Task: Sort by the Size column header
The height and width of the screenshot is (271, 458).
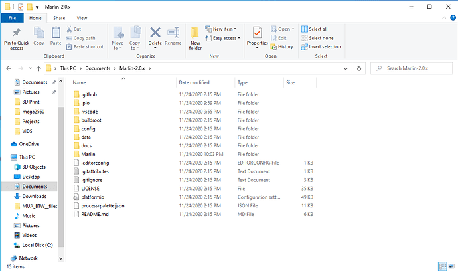Action: point(290,83)
